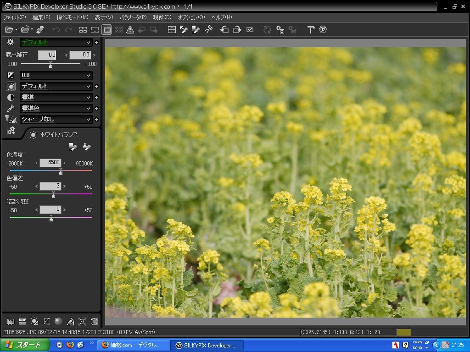Open the histogram panel icon
This screenshot has height=352, width=470.
pyautogui.click(x=10, y=321)
